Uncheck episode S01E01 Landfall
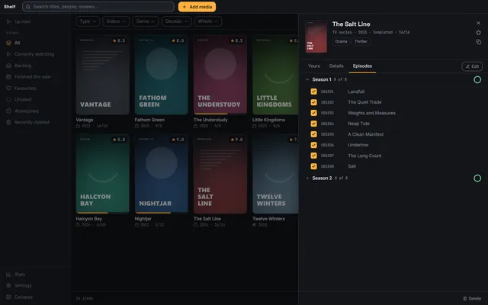Screen dimensions: 488x305 (313, 91)
